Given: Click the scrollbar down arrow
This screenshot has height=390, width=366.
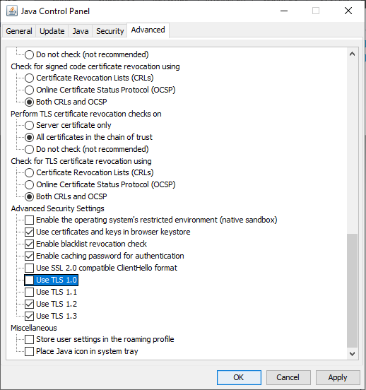Looking at the screenshot, I should coord(352,353).
